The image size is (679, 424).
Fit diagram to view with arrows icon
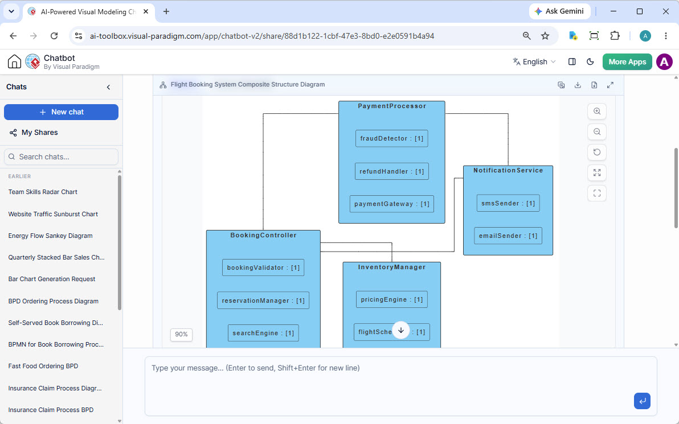coord(597,172)
